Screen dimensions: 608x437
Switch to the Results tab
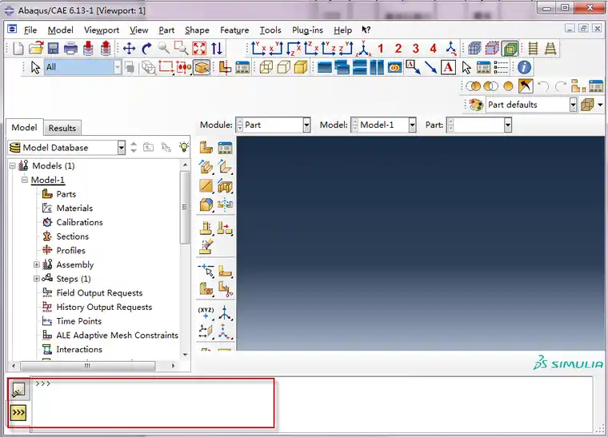tap(62, 128)
